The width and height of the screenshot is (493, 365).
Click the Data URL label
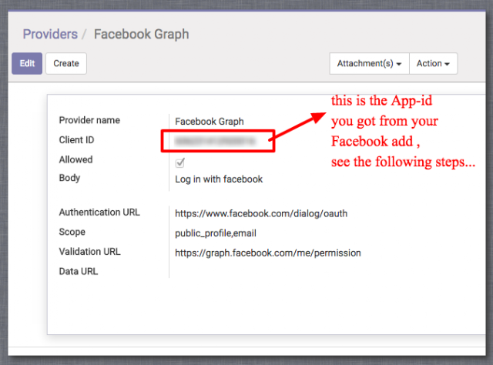point(79,271)
